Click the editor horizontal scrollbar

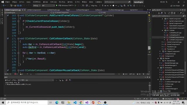point(76,74)
